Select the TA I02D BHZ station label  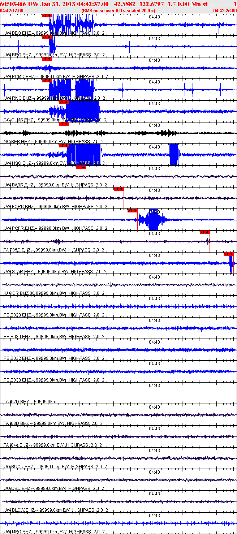point(30,402)
